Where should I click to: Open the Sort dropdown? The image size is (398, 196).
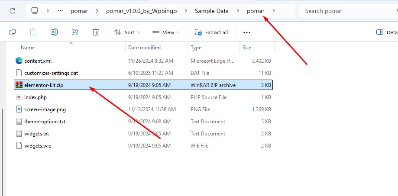click(x=127, y=32)
